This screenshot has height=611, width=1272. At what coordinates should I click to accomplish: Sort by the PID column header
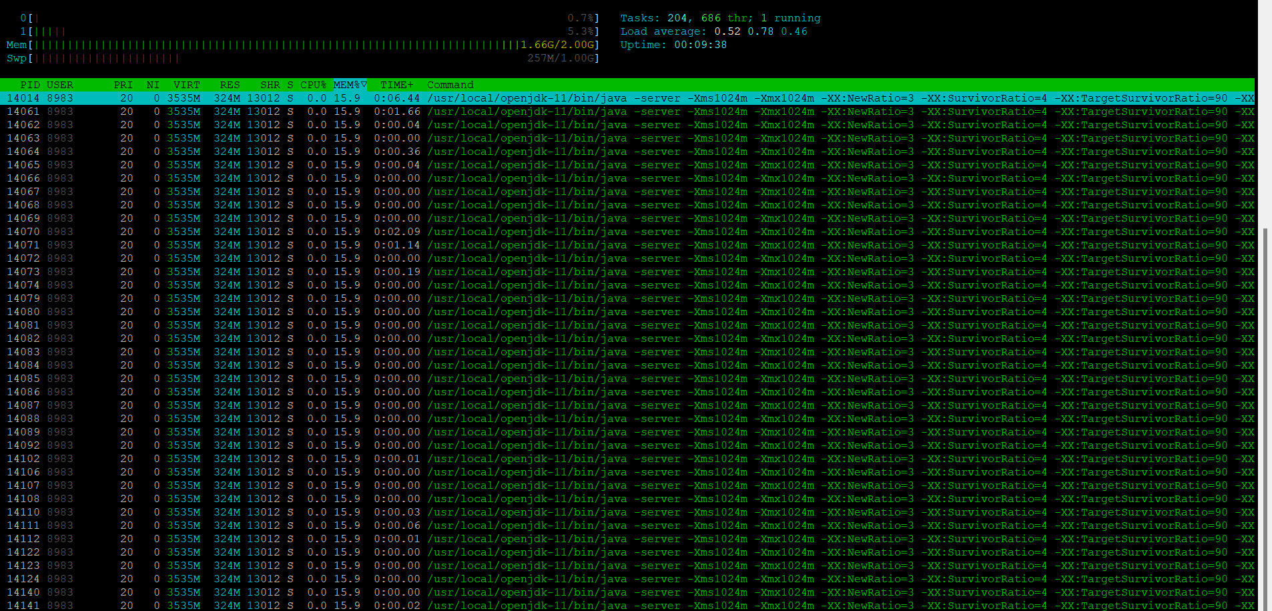click(x=30, y=85)
